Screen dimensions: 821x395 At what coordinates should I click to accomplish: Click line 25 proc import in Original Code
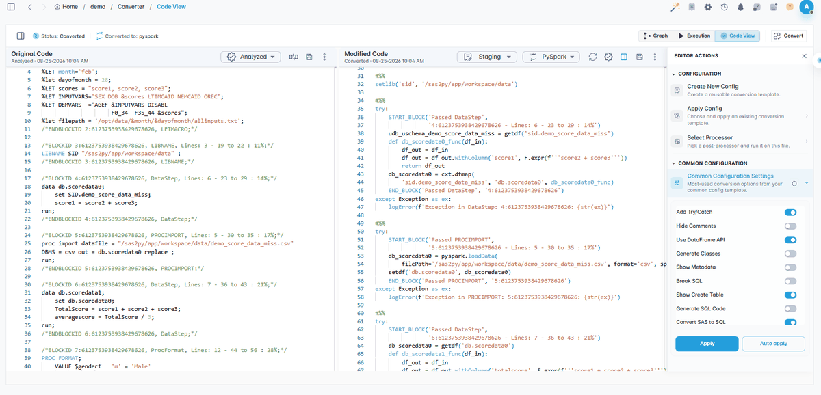tap(168, 243)
